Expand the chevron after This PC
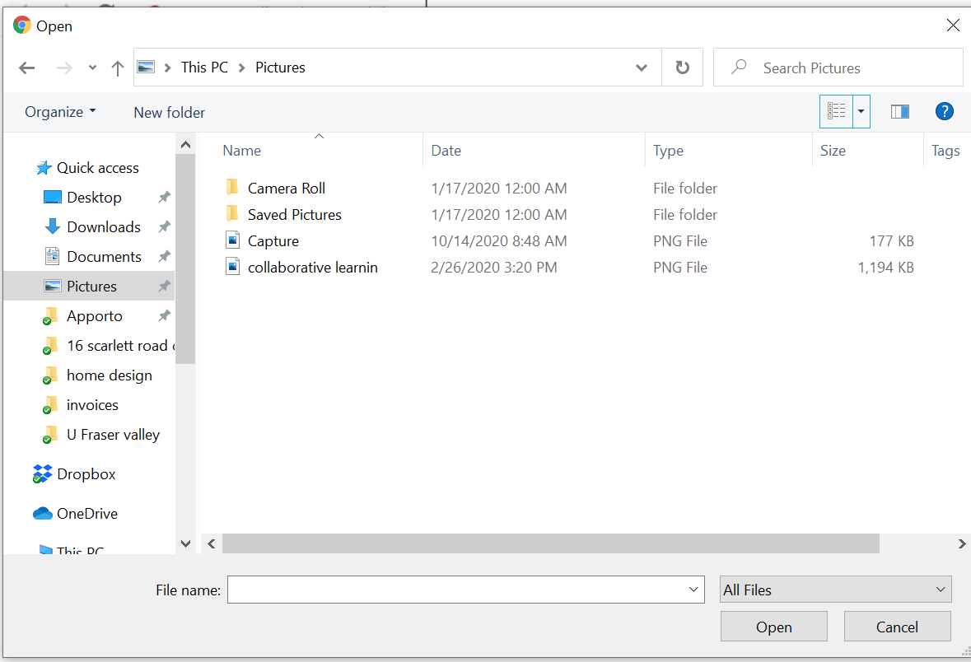This screenshot has height=662, width=971. (241, 68)
